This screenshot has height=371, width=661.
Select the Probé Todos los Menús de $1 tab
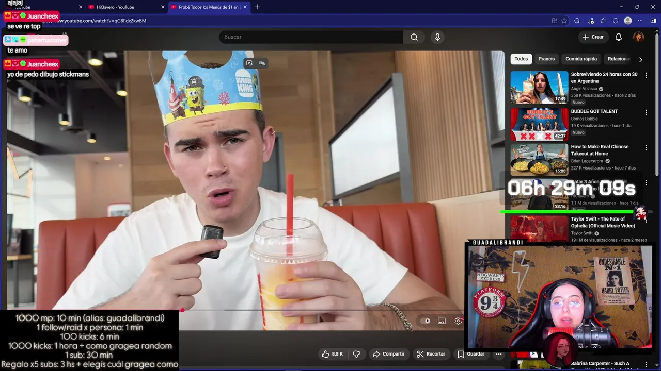point(209,7)
